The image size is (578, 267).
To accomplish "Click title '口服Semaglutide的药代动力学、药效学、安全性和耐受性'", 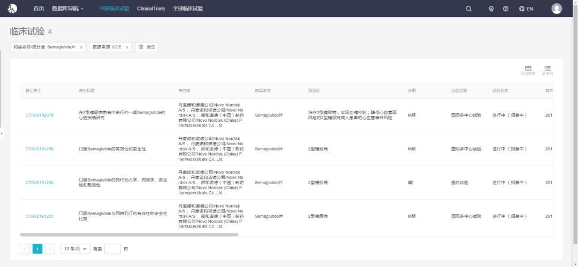I will tap(123, 183).
